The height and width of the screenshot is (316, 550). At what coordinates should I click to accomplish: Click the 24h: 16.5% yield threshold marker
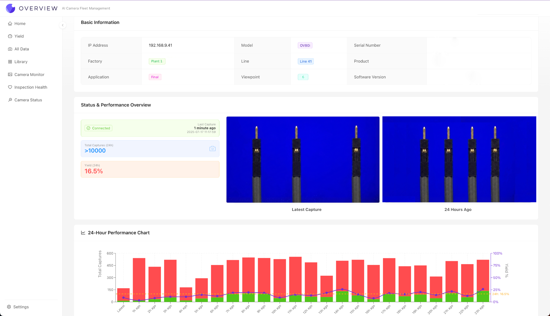point(500,294)
